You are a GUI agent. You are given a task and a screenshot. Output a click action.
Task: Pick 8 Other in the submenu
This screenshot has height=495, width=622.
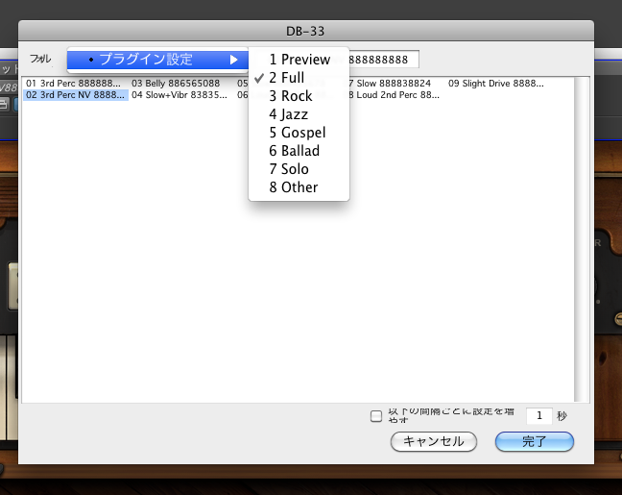coord(299,187)
